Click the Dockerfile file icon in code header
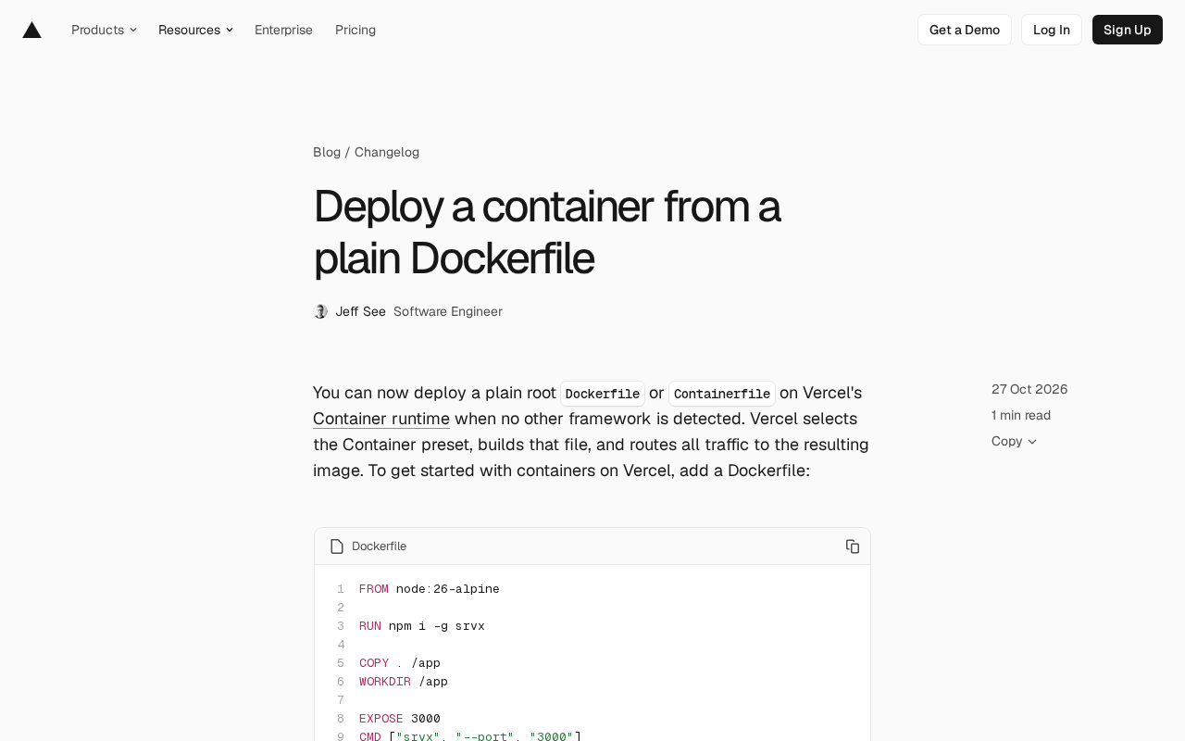Image resolution: width=1185 pixels, height=741 pixels. tap(337, 546)
